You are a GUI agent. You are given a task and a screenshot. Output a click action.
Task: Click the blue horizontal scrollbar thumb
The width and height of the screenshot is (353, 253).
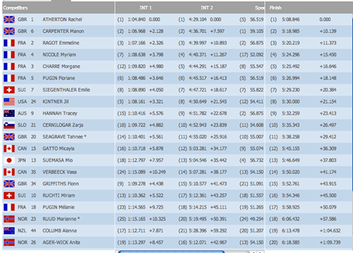(x=171, y=252)
